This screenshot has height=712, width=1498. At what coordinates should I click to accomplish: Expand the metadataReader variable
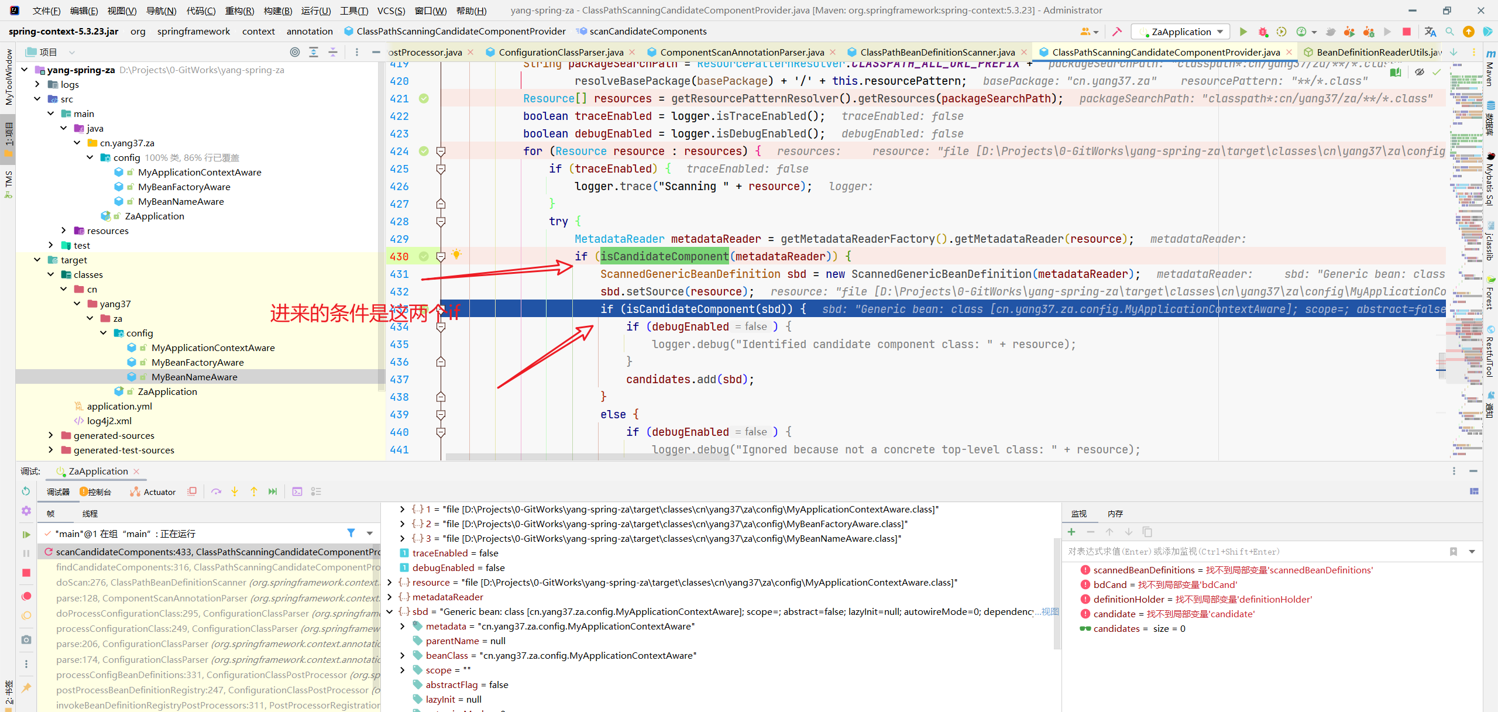[x=390, y=597]
